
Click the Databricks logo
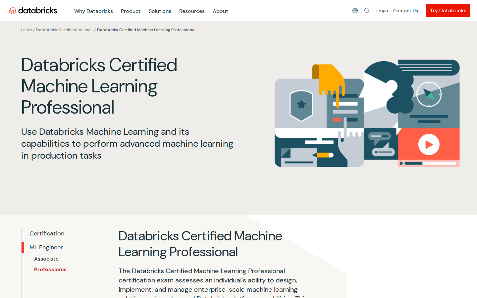pyautogui.click(x=33, y=11)
